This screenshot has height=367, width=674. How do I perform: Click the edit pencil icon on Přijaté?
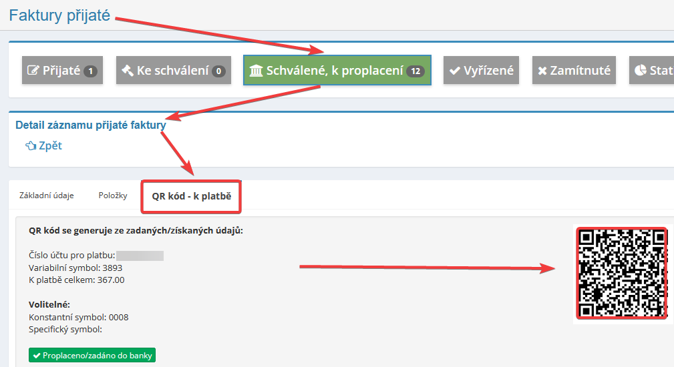pos(33,70)
